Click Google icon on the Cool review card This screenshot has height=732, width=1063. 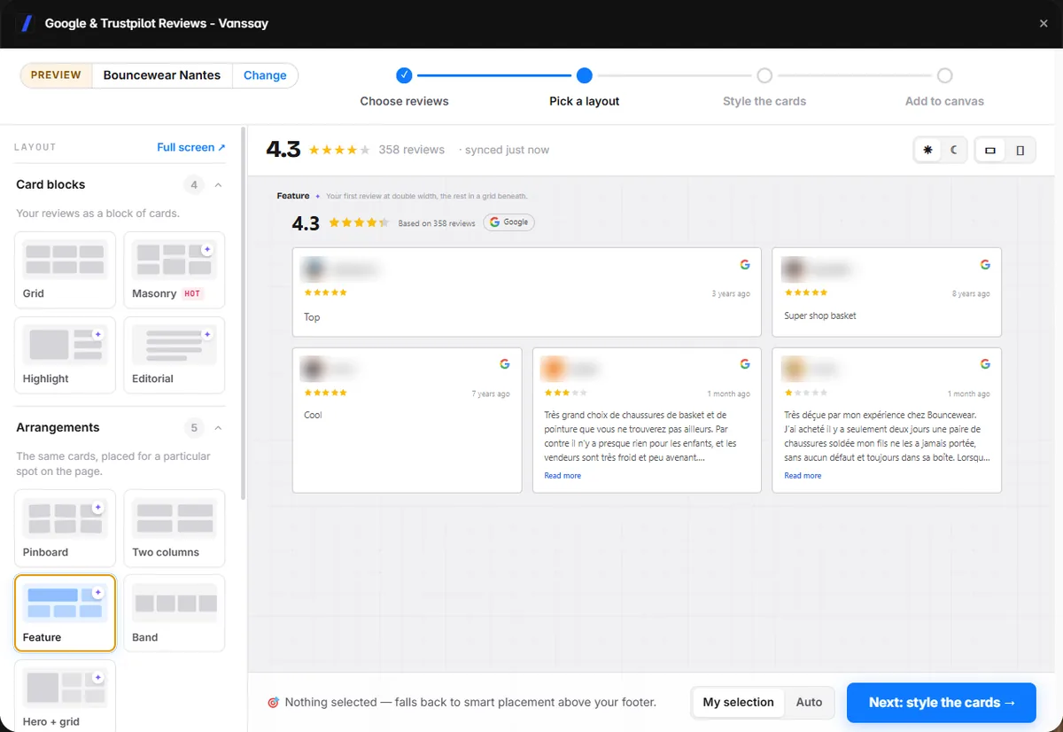pos(505,363)
